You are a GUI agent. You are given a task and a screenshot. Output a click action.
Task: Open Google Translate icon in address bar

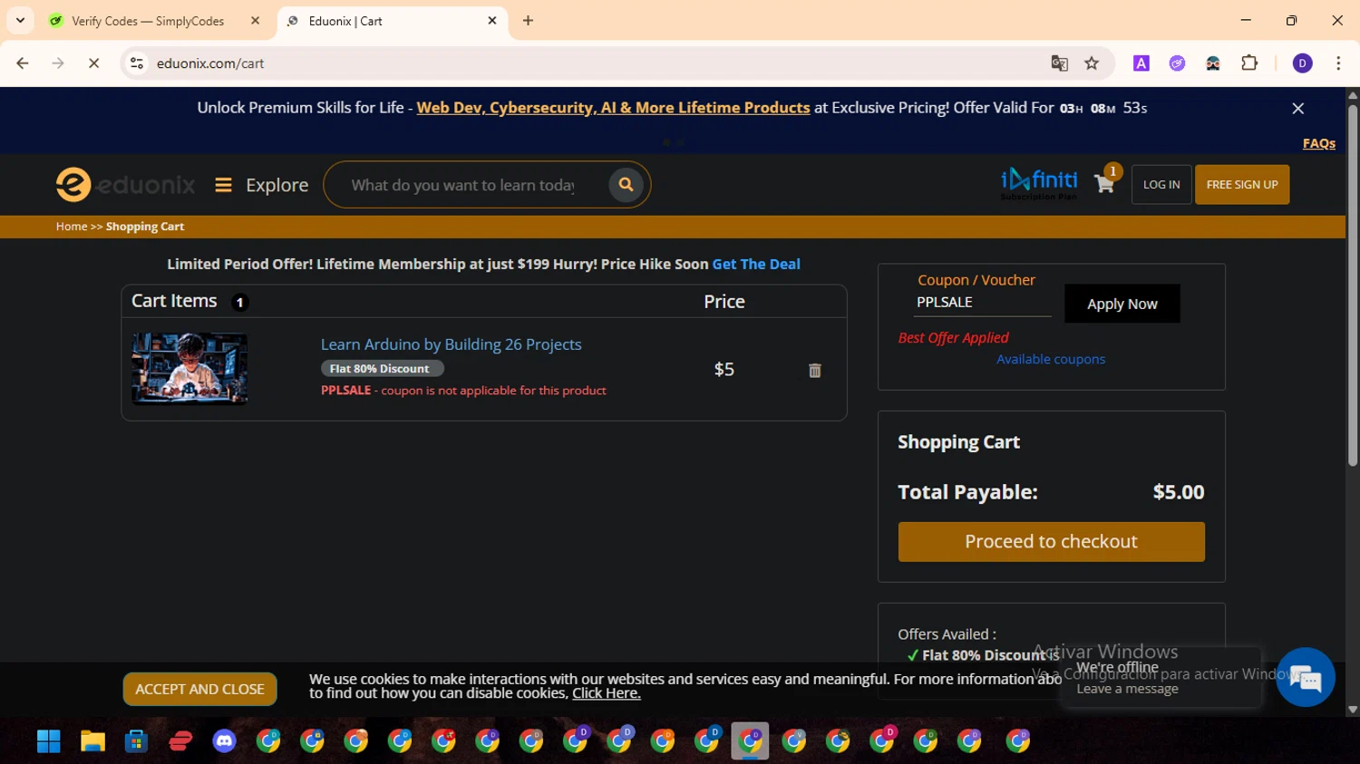pyautogui.click(x=1059, y=63)
